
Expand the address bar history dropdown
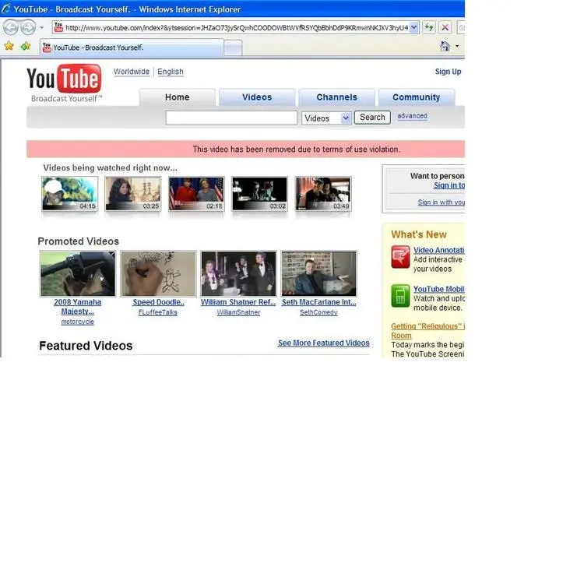[x=413, y=27]
